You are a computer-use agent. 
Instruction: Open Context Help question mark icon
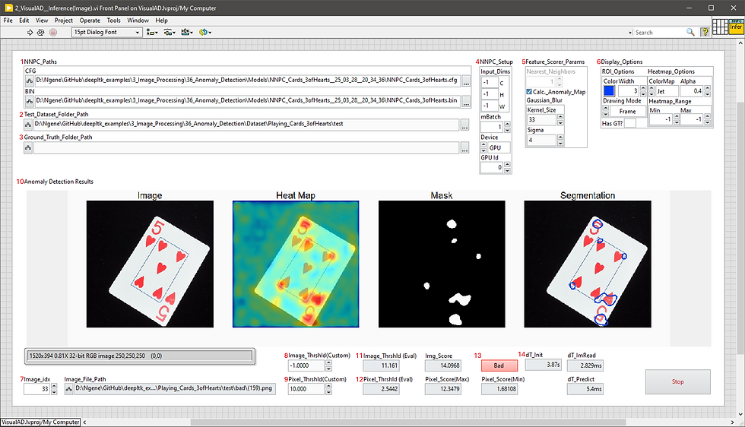pos(705,33)
